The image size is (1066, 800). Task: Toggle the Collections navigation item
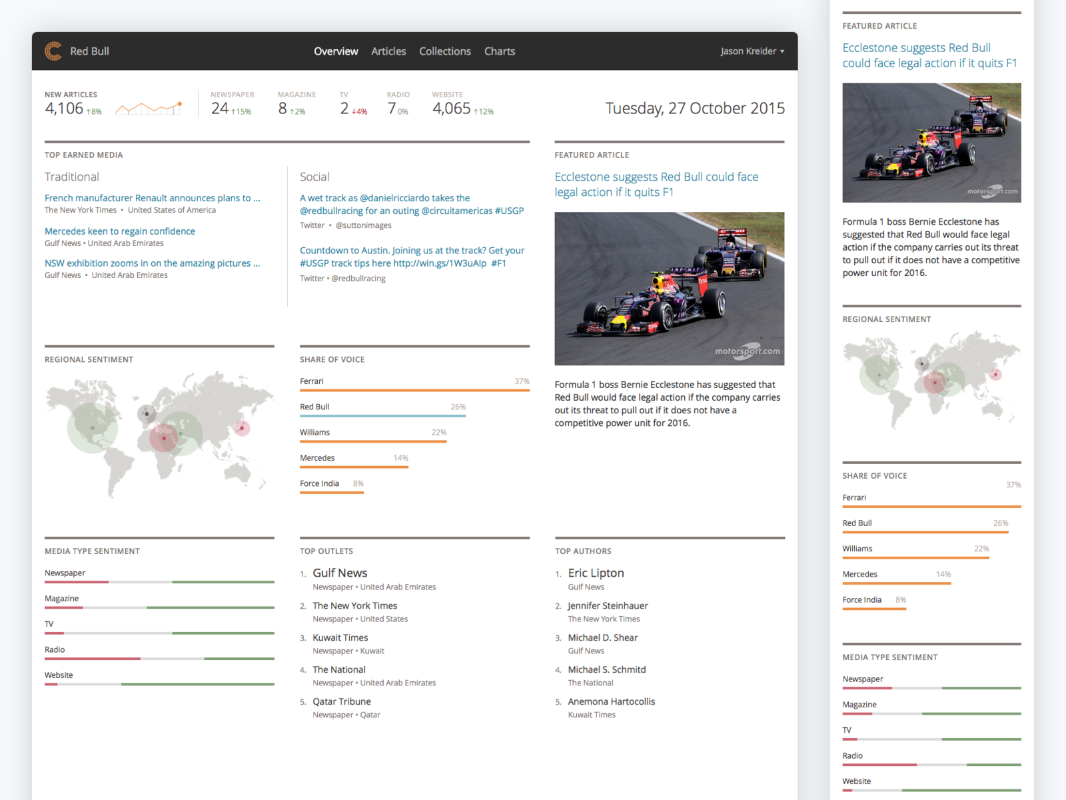(x=444, y=51)
